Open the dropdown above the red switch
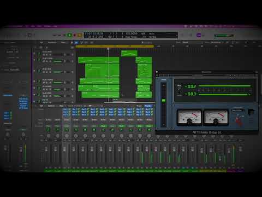Viewport: 262px width, 197px height. (x=237, y=111)
